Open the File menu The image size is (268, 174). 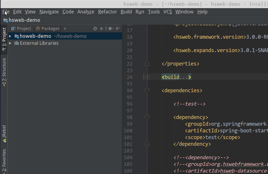pyautogui.click(x=6, y=12)
